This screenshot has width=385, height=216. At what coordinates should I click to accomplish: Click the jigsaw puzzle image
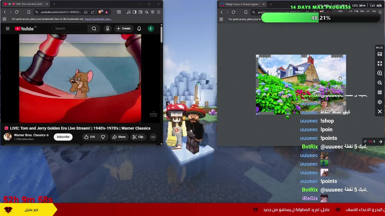(301, 85)
